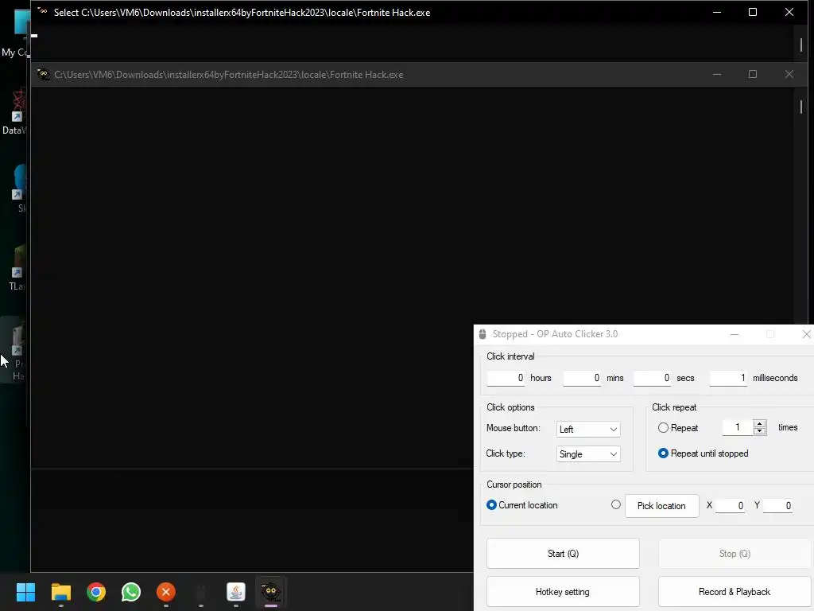Select the Pick location radio button
The height and width of the screenshot is (611, 814).
tap(616, 504)
